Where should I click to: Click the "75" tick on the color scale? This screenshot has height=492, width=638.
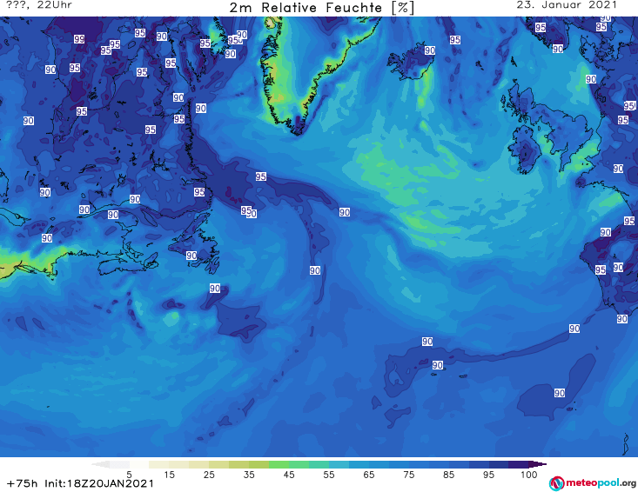click(x=409, y=475)
